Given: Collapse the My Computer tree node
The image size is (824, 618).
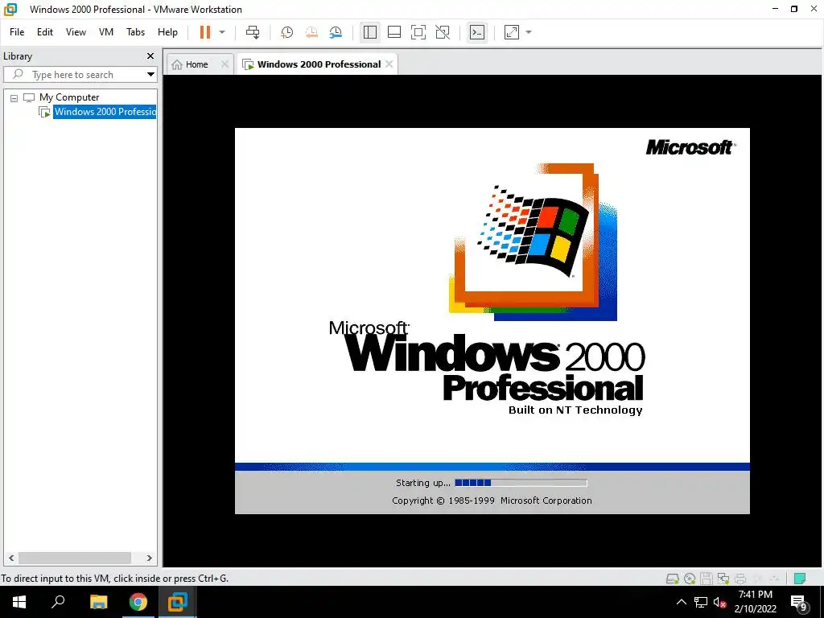Looking at the screenshot, I should [x=14, y=97].
